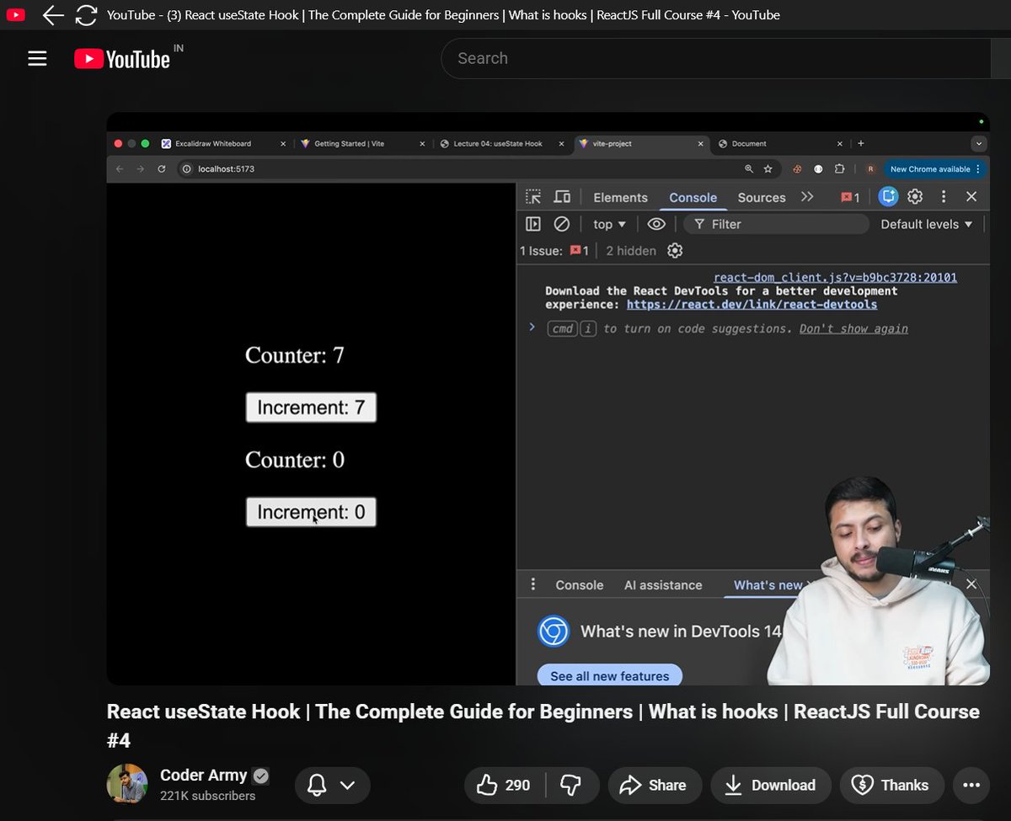This screenshot has height=821, width=1011.
Task: Open the AI assistance tab
Action: tap(665, 584)
